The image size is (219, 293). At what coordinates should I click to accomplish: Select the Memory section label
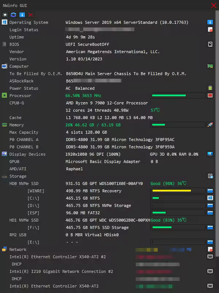(x=16, y=125)
